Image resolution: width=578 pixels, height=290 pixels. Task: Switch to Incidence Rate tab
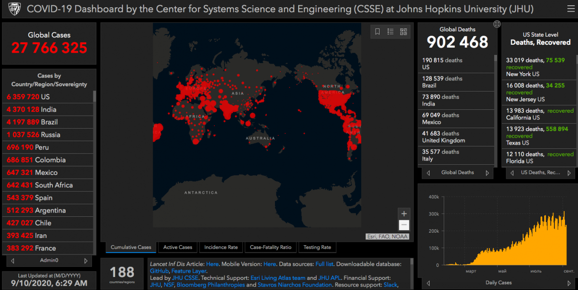click(221, 247)
